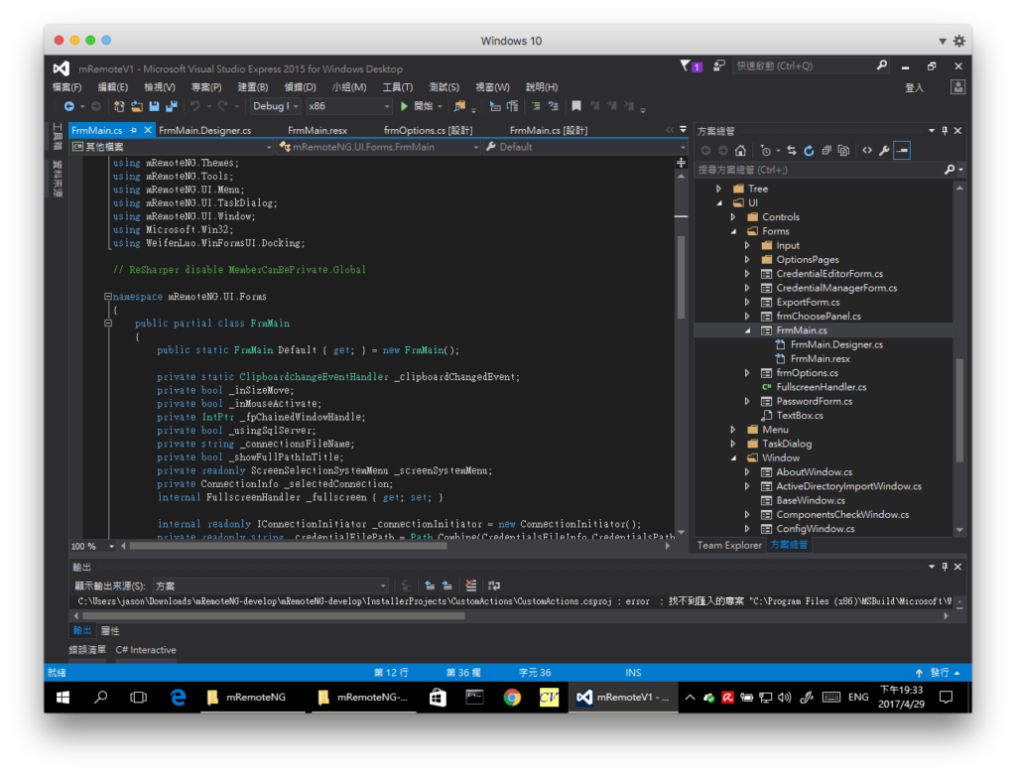
Task: Open the 100 % zoom dropdown
Action: coord(92,547)
